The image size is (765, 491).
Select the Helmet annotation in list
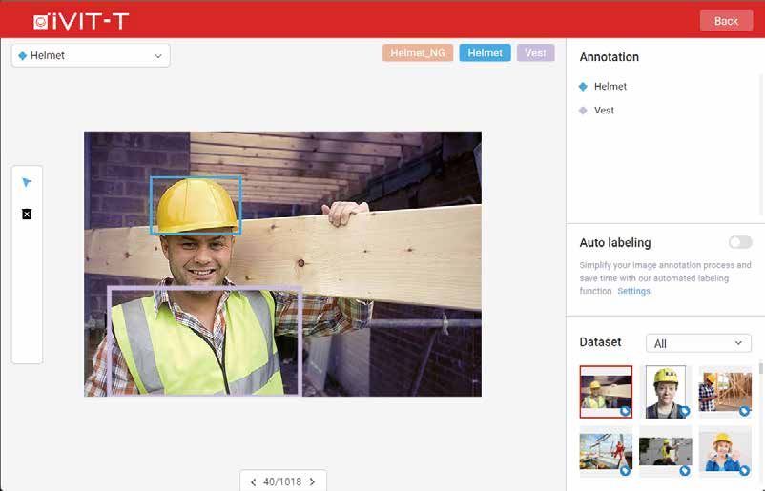coord(610,87)
